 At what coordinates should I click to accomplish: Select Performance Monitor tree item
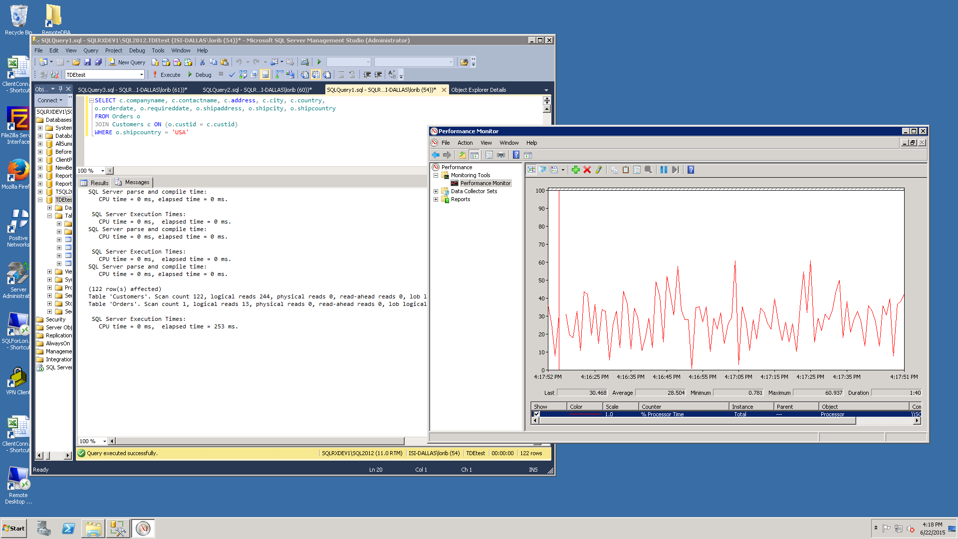point(485,184)
